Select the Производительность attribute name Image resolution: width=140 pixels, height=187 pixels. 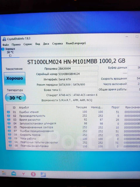pos(32,116)
